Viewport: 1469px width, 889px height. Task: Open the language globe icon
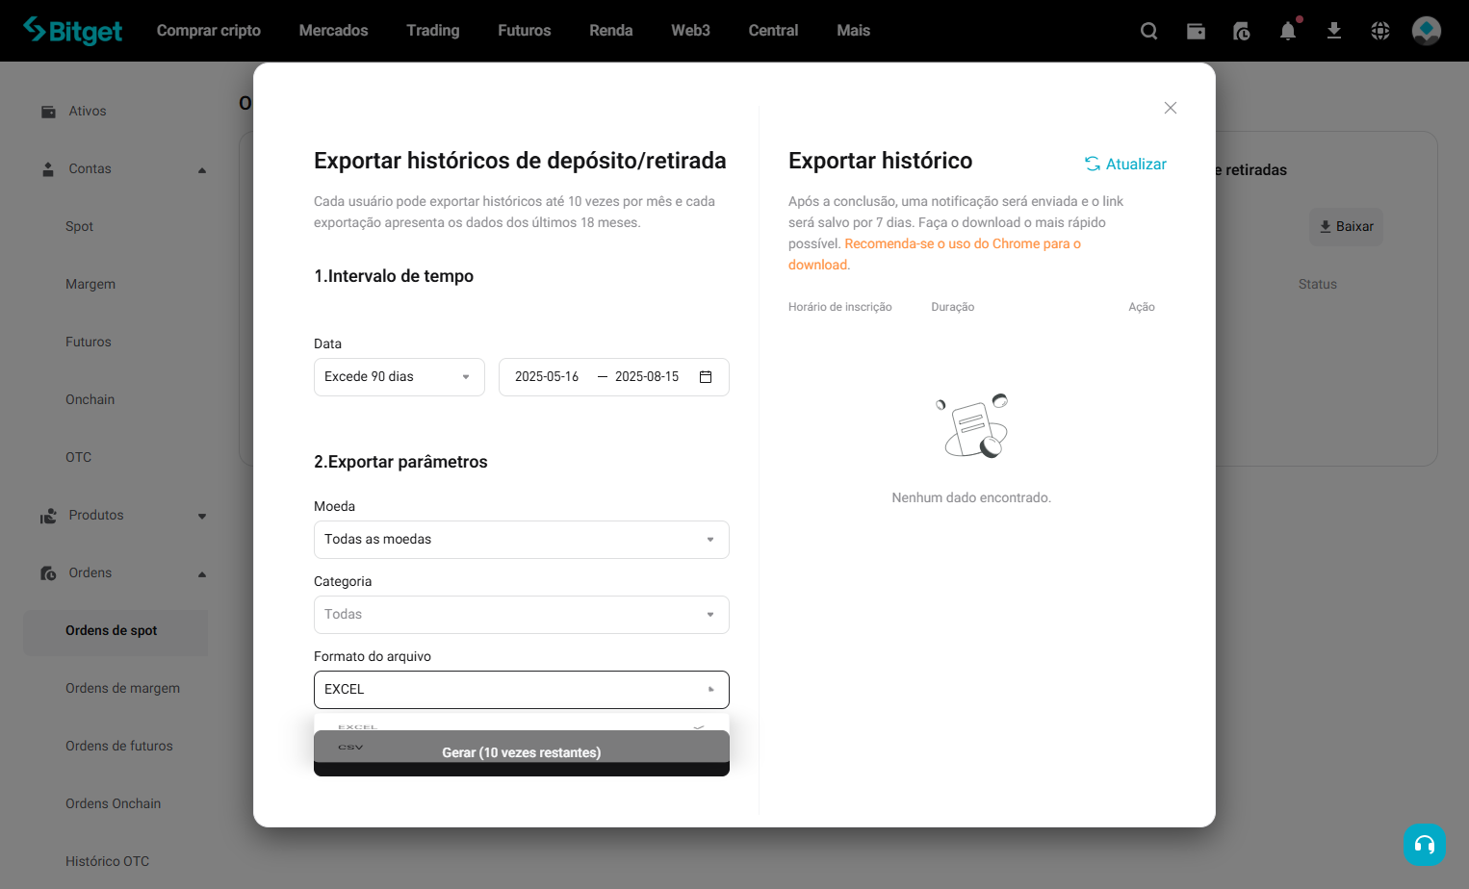pos(1380,31)
